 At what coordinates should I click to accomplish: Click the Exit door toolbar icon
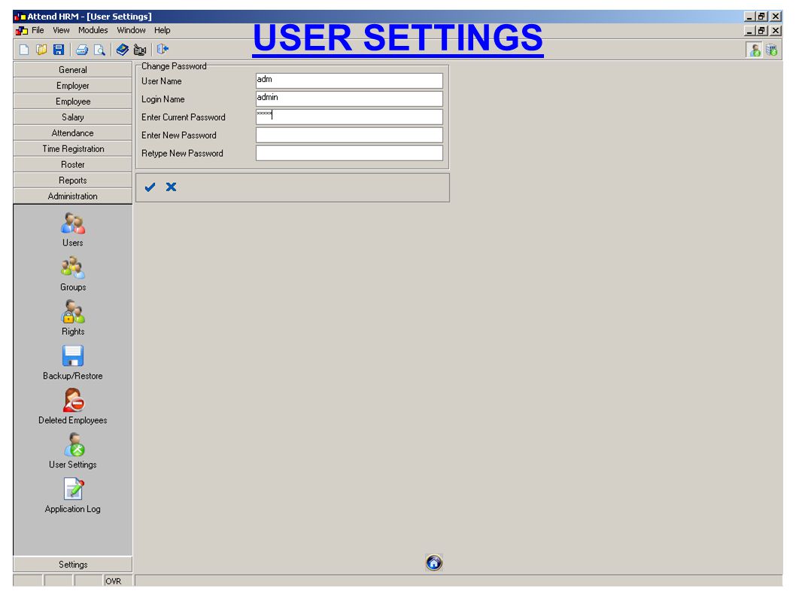[163, 49]
